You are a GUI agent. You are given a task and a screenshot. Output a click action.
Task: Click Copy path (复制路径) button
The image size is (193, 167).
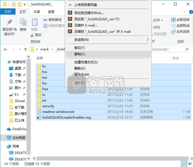click(x=52, y=20)
